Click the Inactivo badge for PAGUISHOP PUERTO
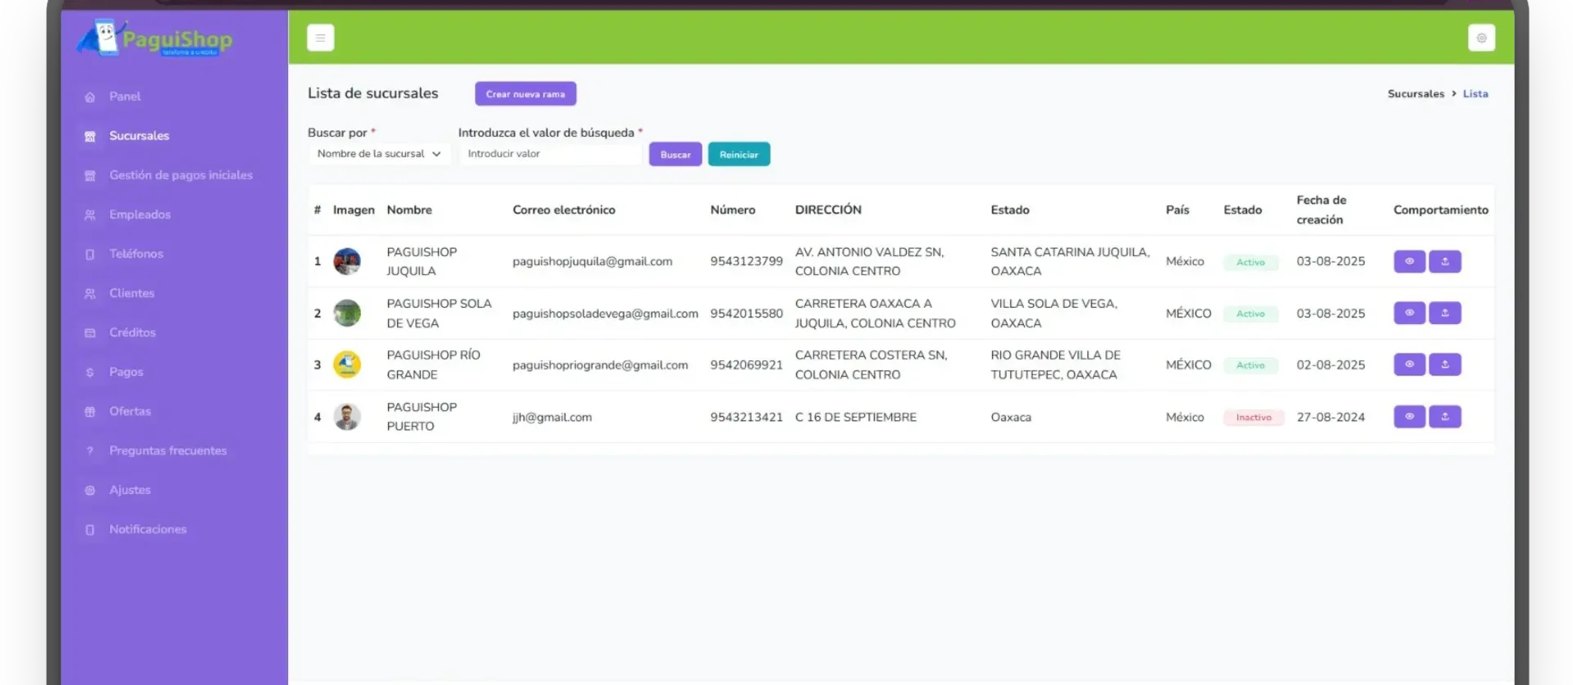Image resolution: width=1573 pixels, height=685 pixels. coord(1253,418)
